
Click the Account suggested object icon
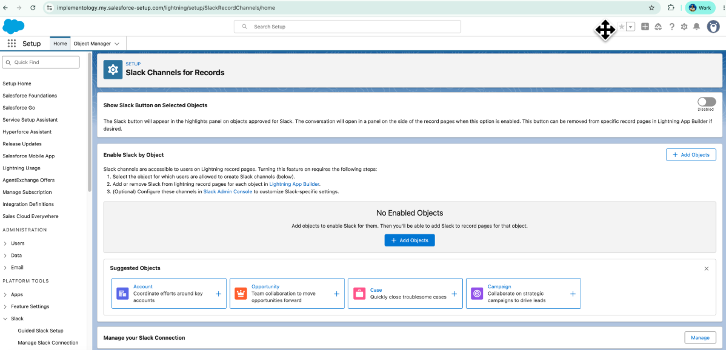(122, 293)
